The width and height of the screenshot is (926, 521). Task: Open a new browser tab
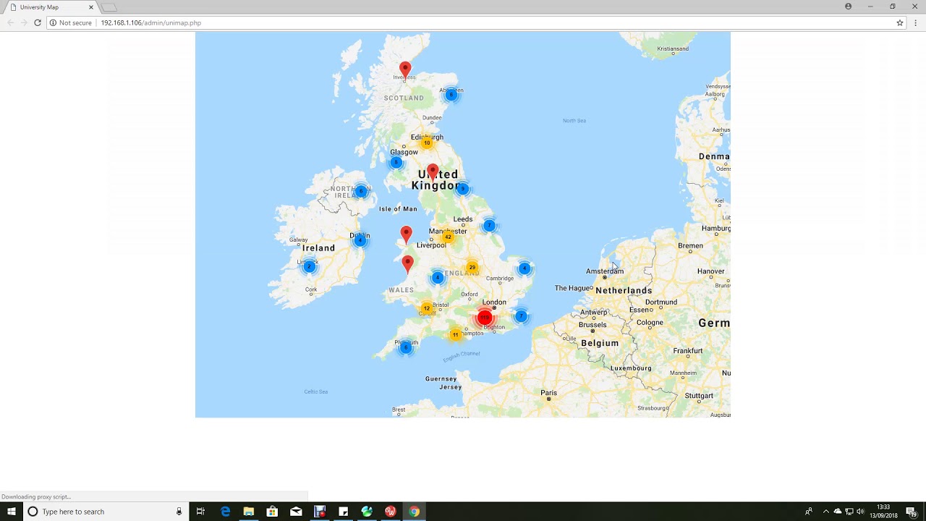[x=109, y=7]
